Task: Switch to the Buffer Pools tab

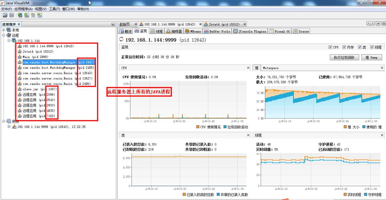Action: point(217,31)
